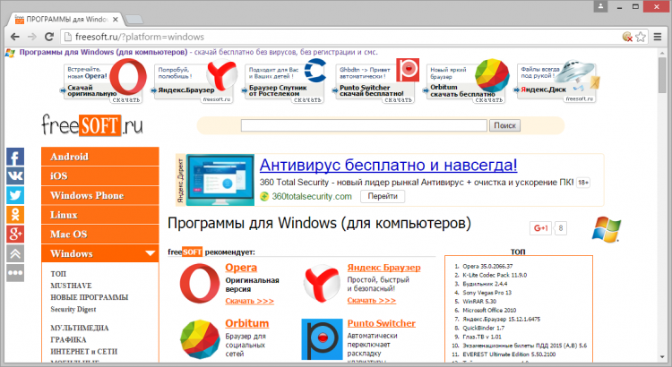This screenshot has height=367, width=672.
Task: Click the freeSOFT.ru site logo
Action: [x=91, y=125]
